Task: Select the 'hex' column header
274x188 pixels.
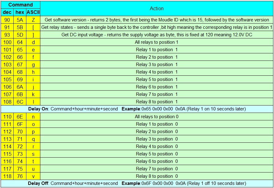Action: [x=20, y=12]
